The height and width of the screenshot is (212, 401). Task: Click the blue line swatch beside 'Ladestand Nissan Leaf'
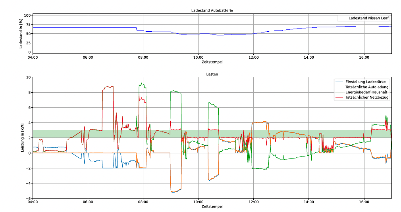[x=342, y=18]
